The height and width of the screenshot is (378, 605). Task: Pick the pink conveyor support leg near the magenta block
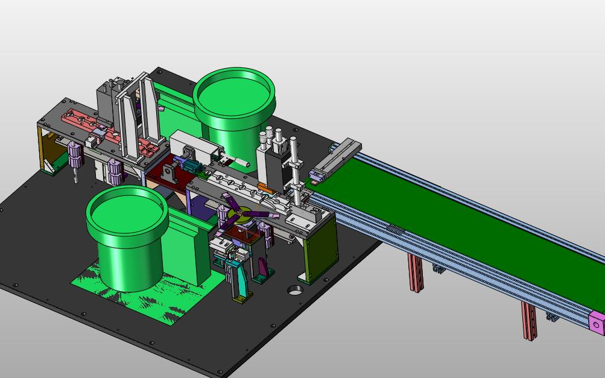click(x=529, y=321)
